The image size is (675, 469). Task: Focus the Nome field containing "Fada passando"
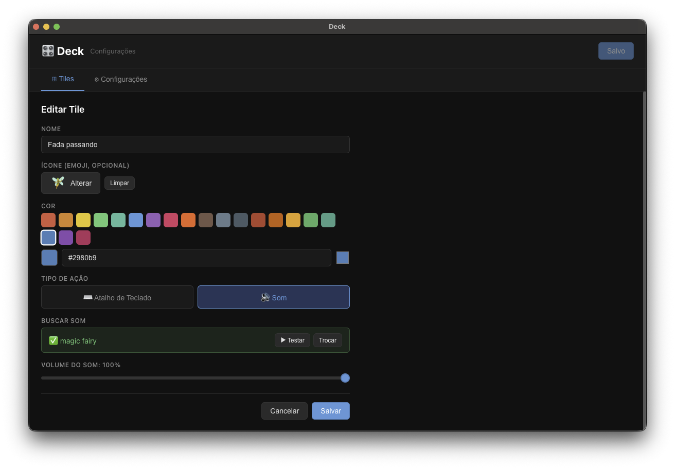(x=196, y=145)
